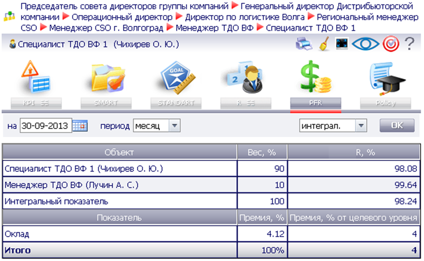
Task: Click the printer icon
Action: click(304, 44)
